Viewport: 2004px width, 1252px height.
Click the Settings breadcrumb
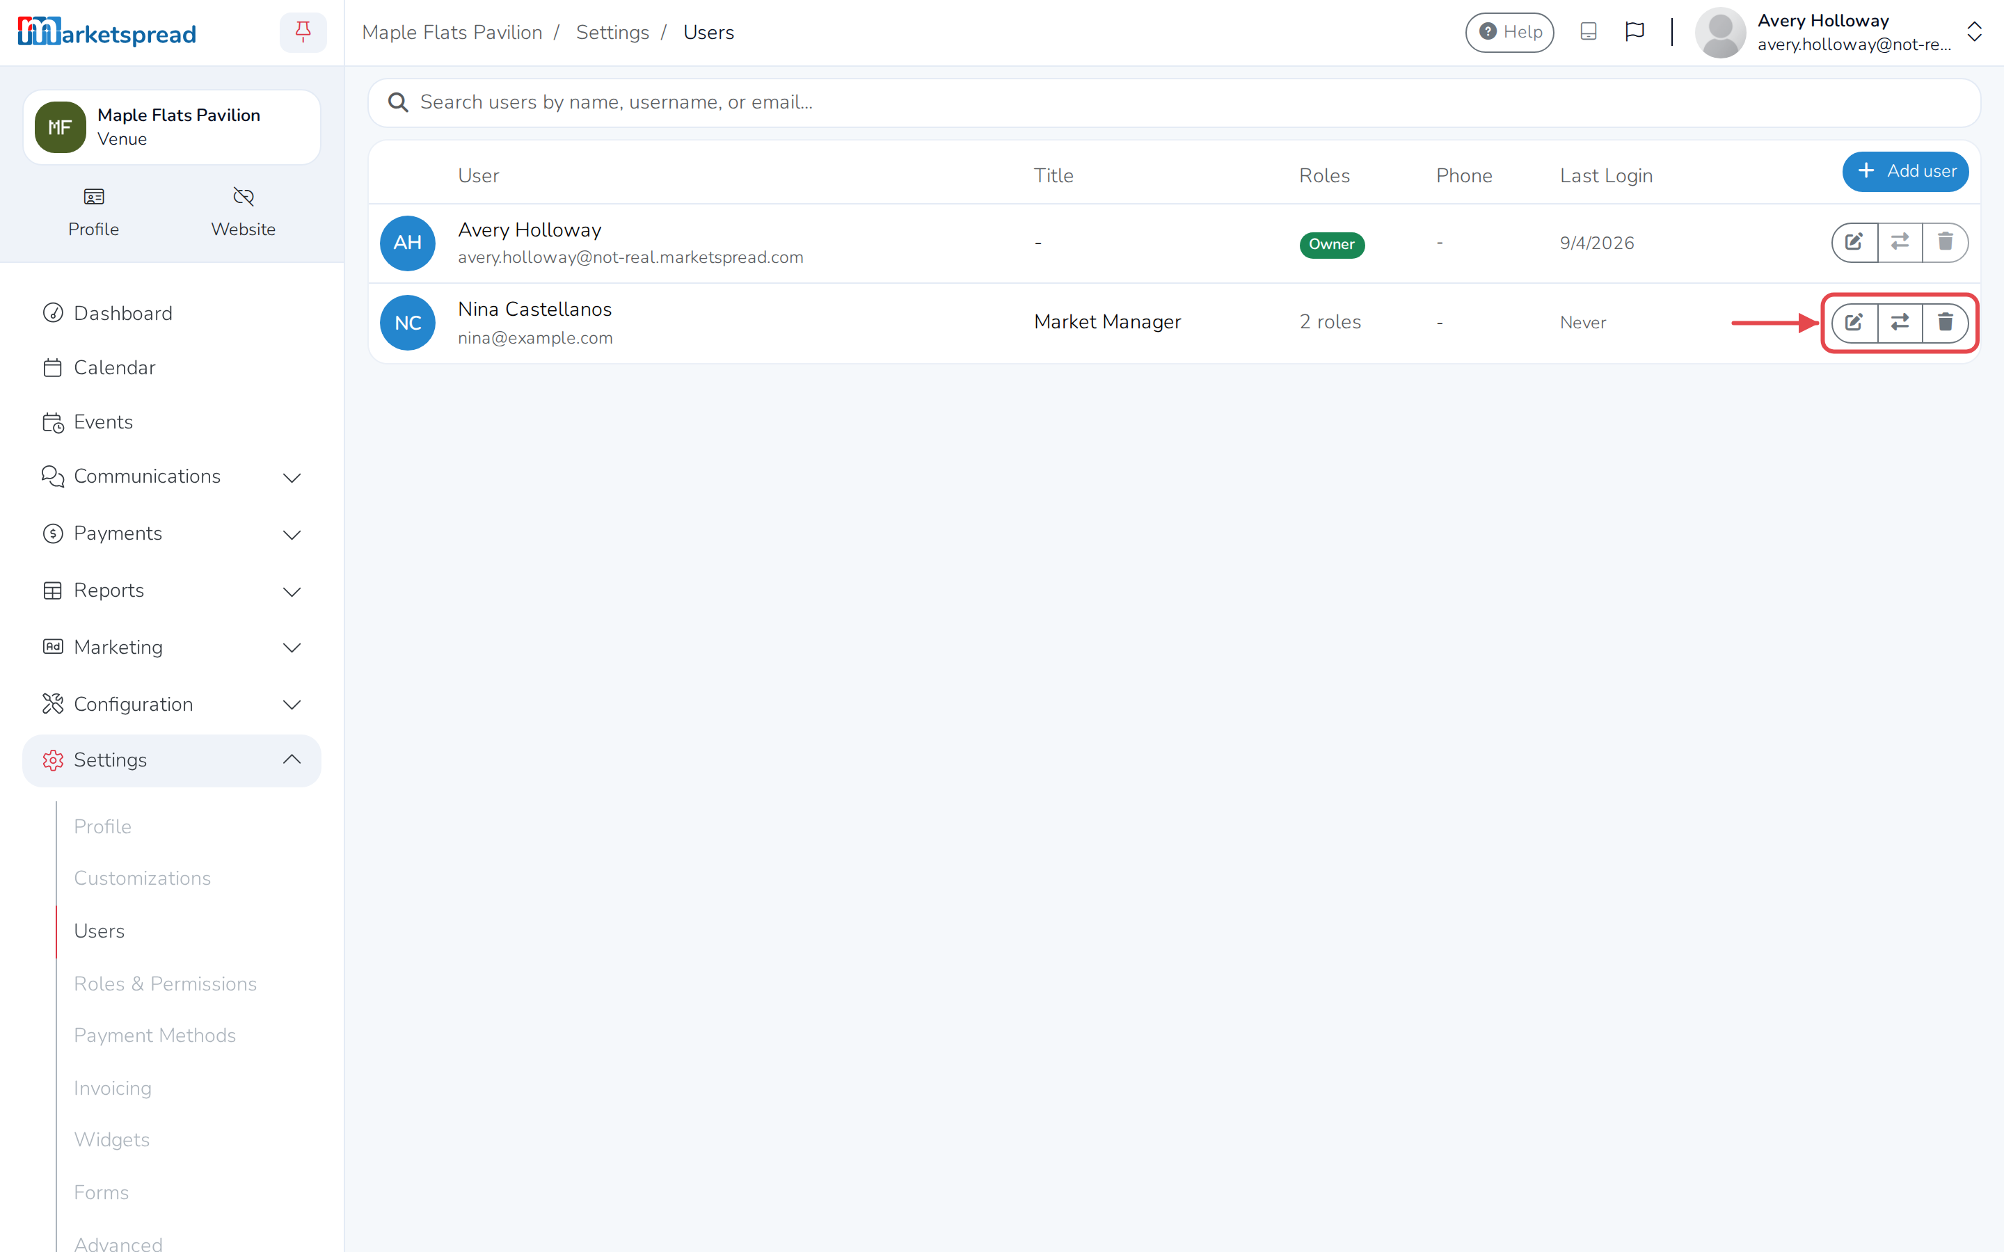(612, 32)
